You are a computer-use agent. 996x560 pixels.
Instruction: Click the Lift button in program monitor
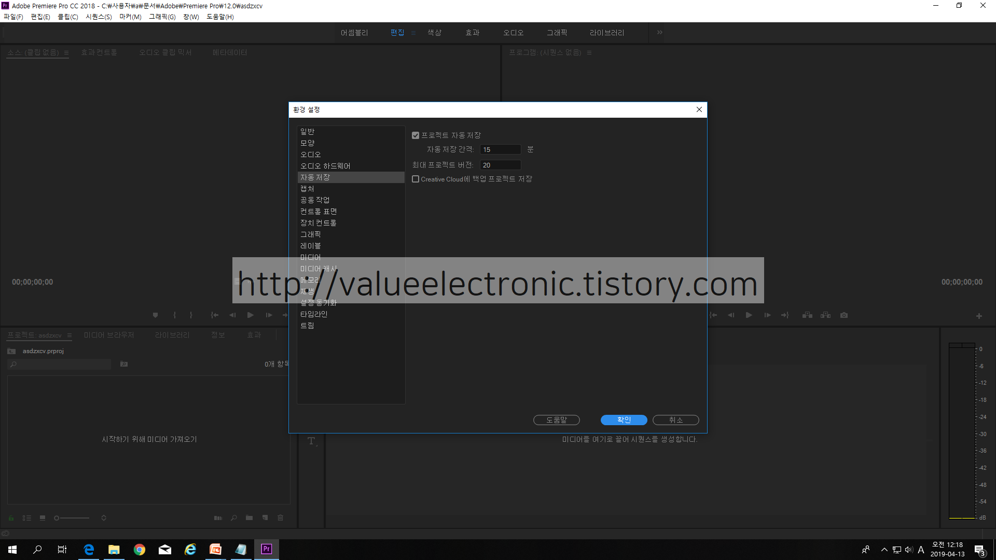(x=807, y=315)
